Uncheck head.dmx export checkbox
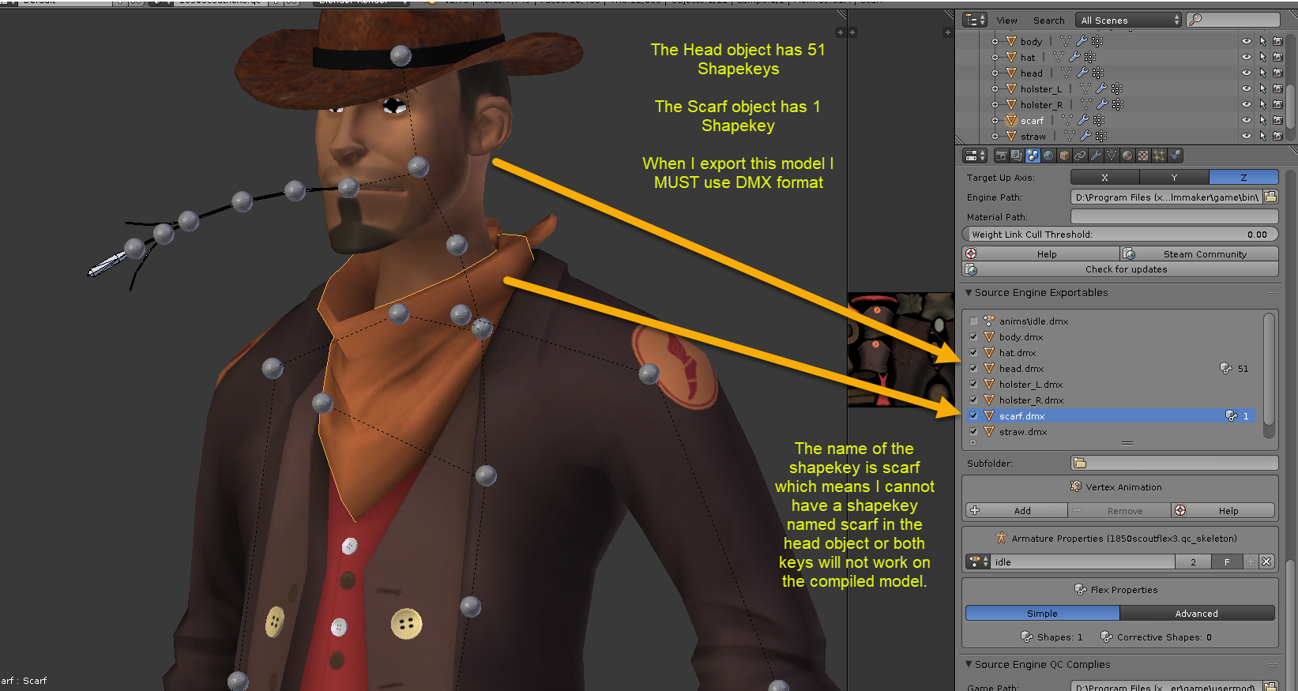Image resolution: width=1298 pixels, height=691 pixels. pos(973,369)
